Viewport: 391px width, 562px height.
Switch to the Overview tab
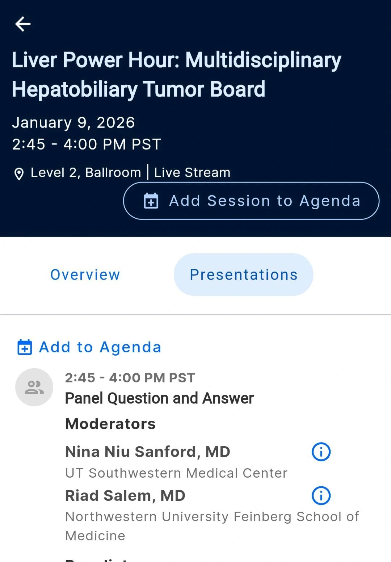click(x=85, y=274)
